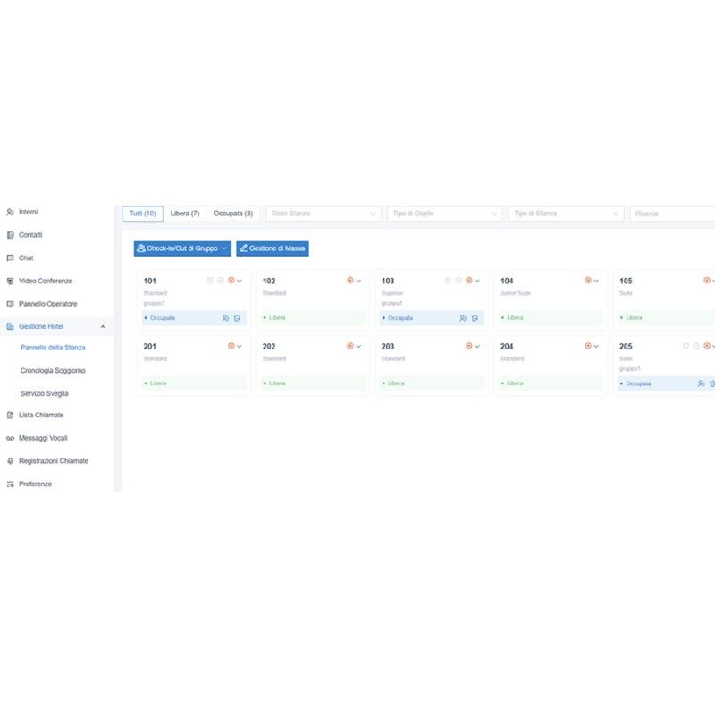Click the Interni icon in the sidebar
Image resolution: width=715 pixels, height=715 pixels.
click(10, 212)
